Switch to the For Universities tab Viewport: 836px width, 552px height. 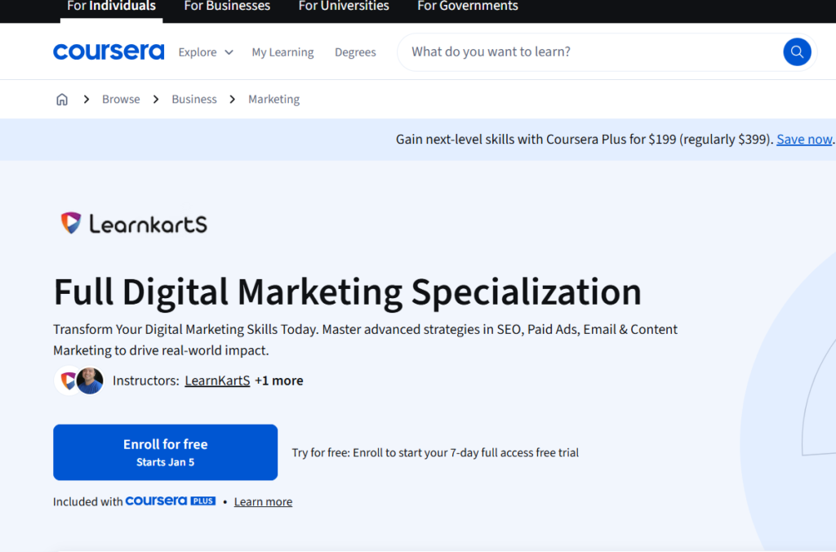(x=343, y=7)
